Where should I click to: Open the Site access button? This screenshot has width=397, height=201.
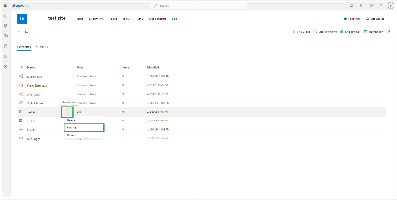pos(375,19)
